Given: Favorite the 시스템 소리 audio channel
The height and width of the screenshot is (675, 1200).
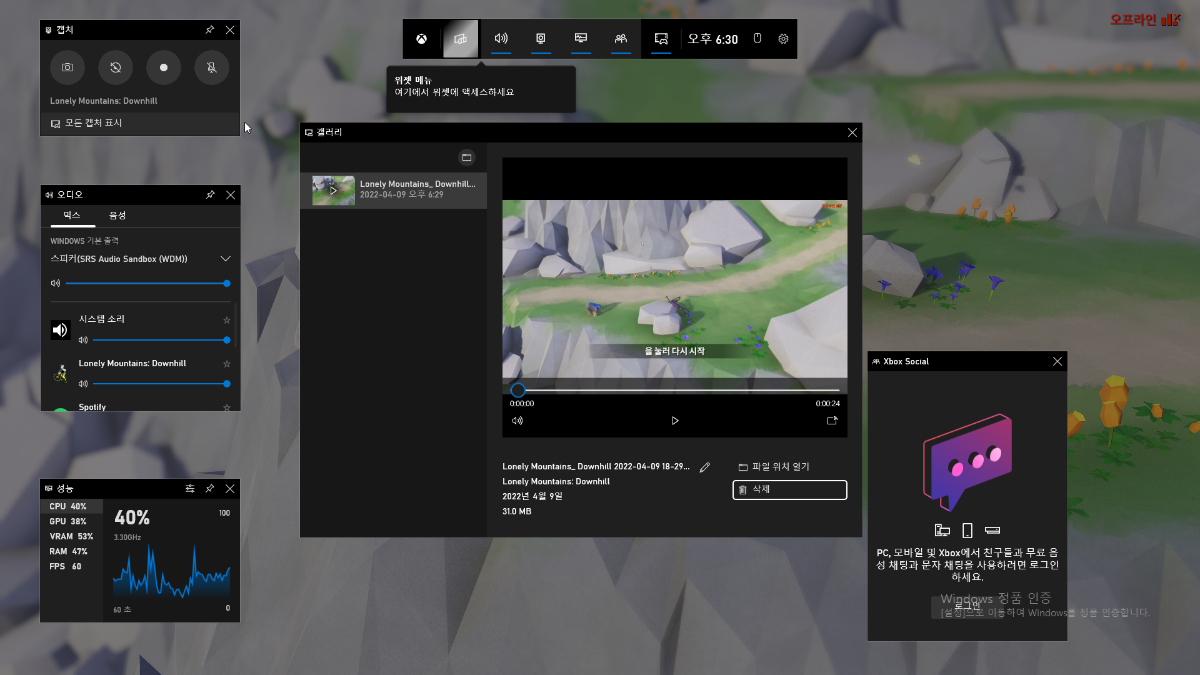Looking at the screenshot, I should 227,320.
